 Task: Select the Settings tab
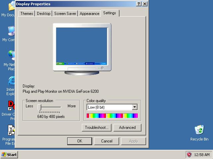pos(110,13)
